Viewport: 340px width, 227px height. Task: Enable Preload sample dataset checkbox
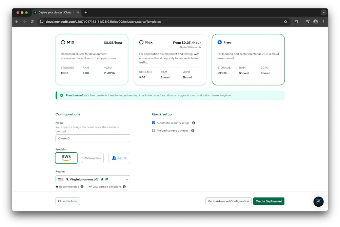(x=154, y=130)
